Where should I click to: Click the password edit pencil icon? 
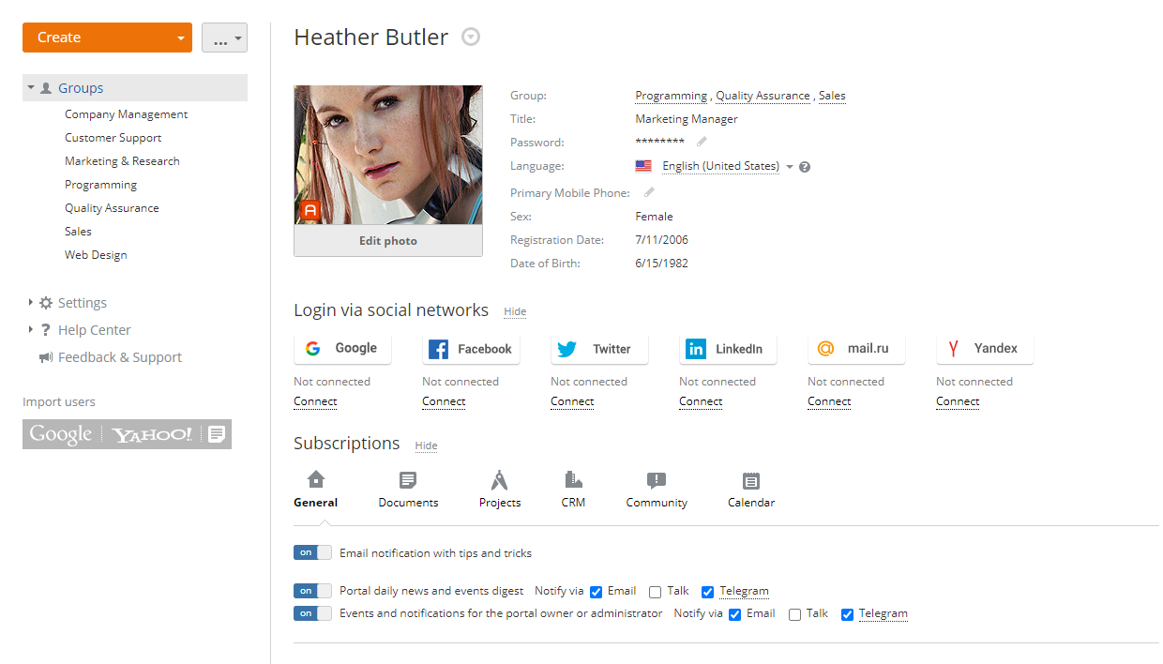pos(702,143)
